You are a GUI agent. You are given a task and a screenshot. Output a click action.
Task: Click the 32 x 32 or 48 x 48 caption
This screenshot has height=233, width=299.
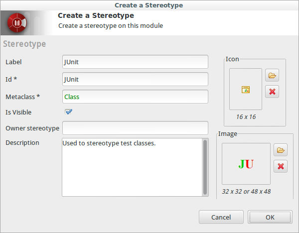pos(245,191)
